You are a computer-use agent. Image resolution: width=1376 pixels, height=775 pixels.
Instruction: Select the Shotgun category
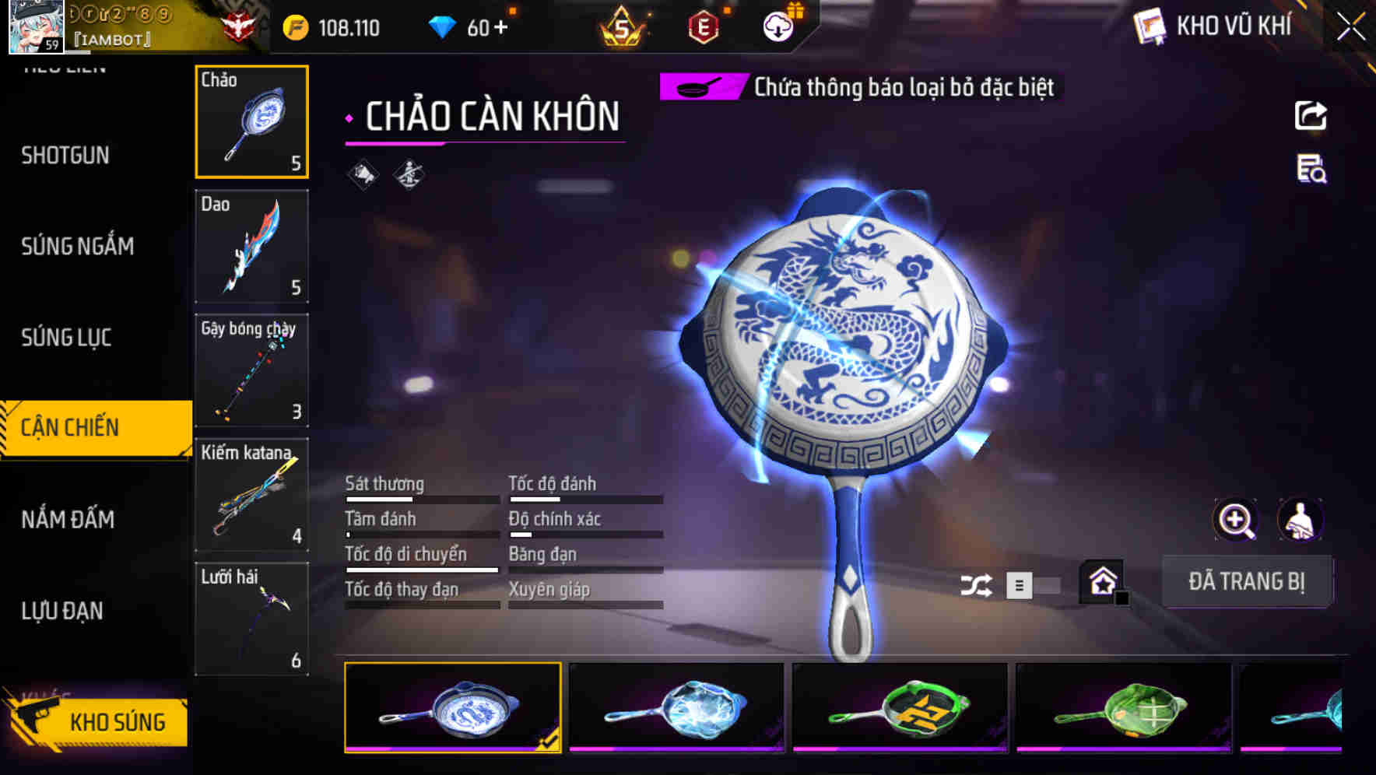pos(66,156)
